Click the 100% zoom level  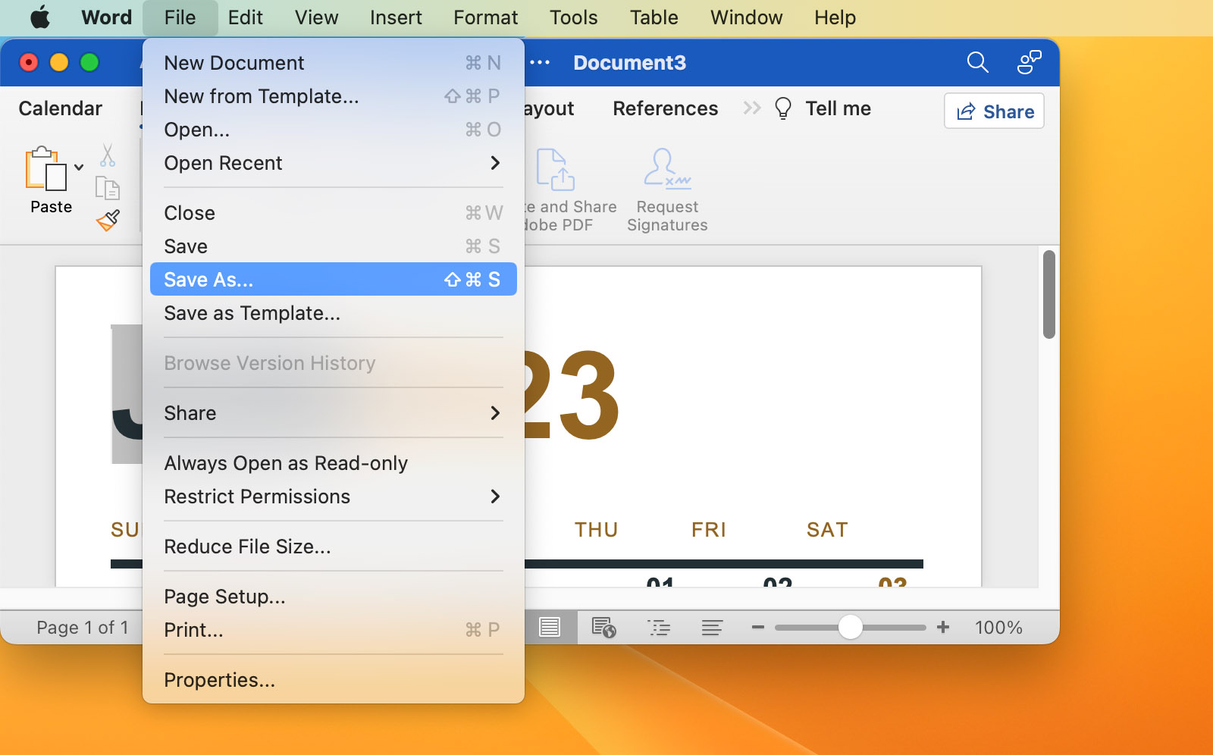[x=998, y=628]
